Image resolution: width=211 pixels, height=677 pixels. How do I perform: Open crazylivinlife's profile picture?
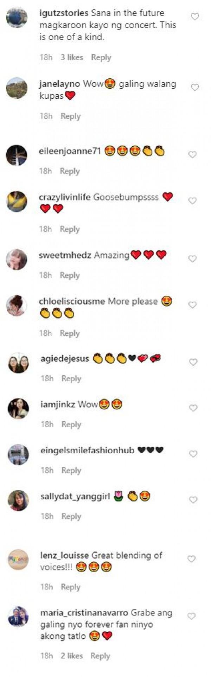click(17, 202)
